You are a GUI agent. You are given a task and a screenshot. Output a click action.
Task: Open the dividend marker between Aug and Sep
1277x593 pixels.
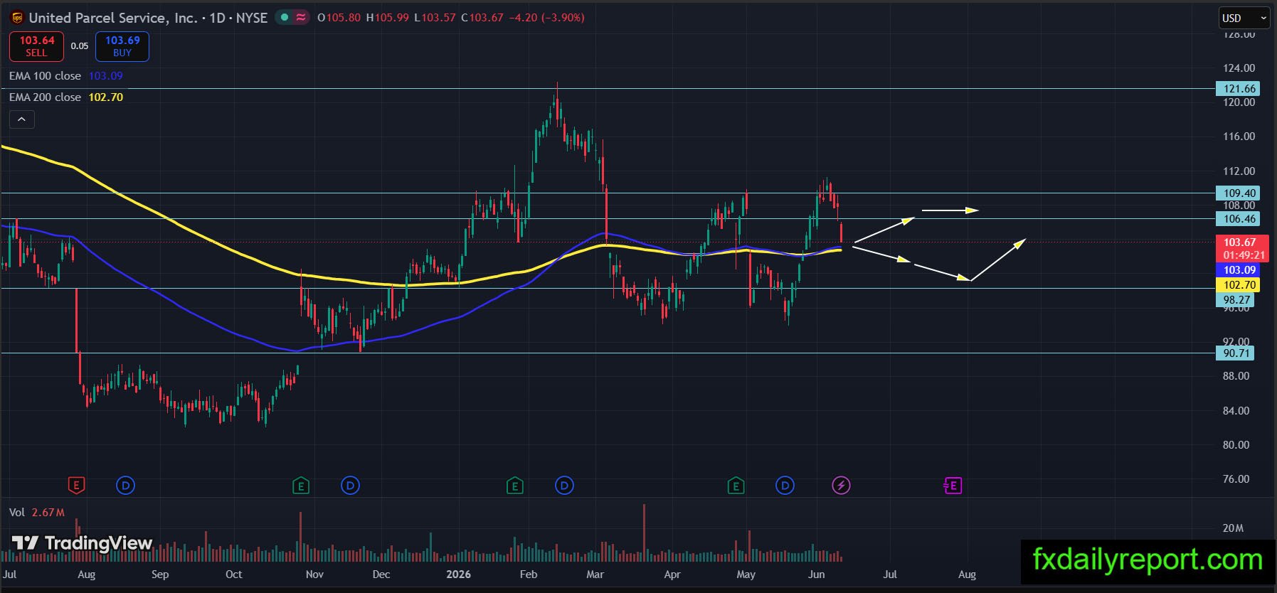pyautogui.click(x=125, y=486)
